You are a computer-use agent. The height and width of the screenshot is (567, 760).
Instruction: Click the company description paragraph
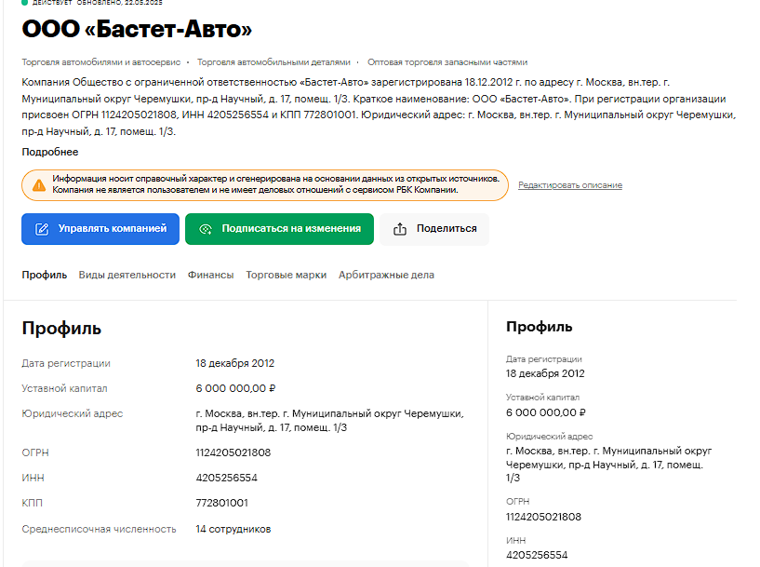click(379, 107)
